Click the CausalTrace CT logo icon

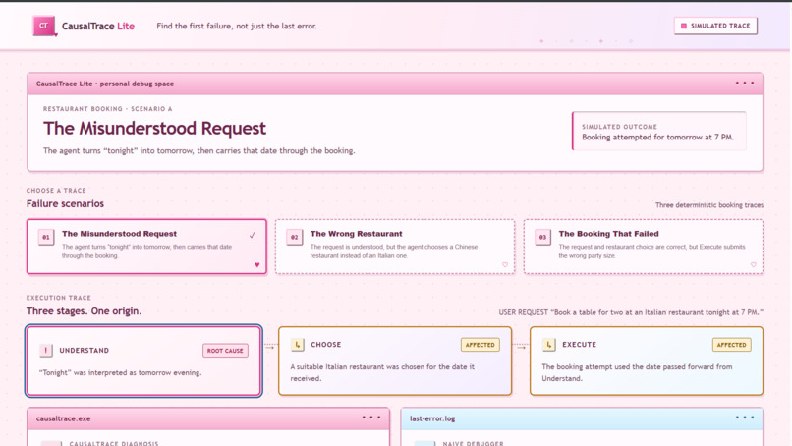(x=44, y=26)
